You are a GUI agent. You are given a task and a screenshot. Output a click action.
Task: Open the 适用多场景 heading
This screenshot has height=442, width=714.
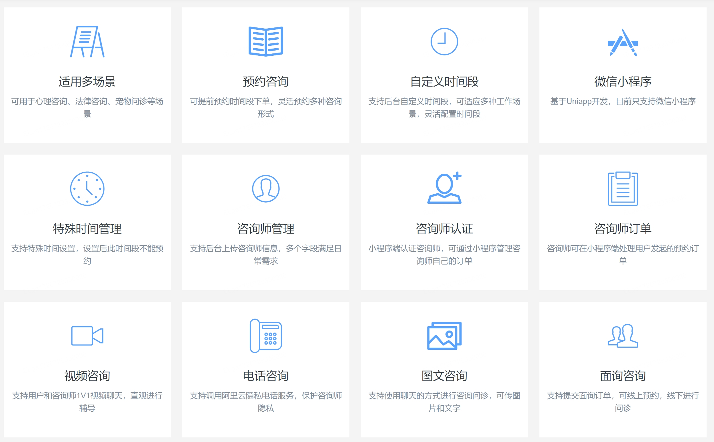tap(87, 81)
